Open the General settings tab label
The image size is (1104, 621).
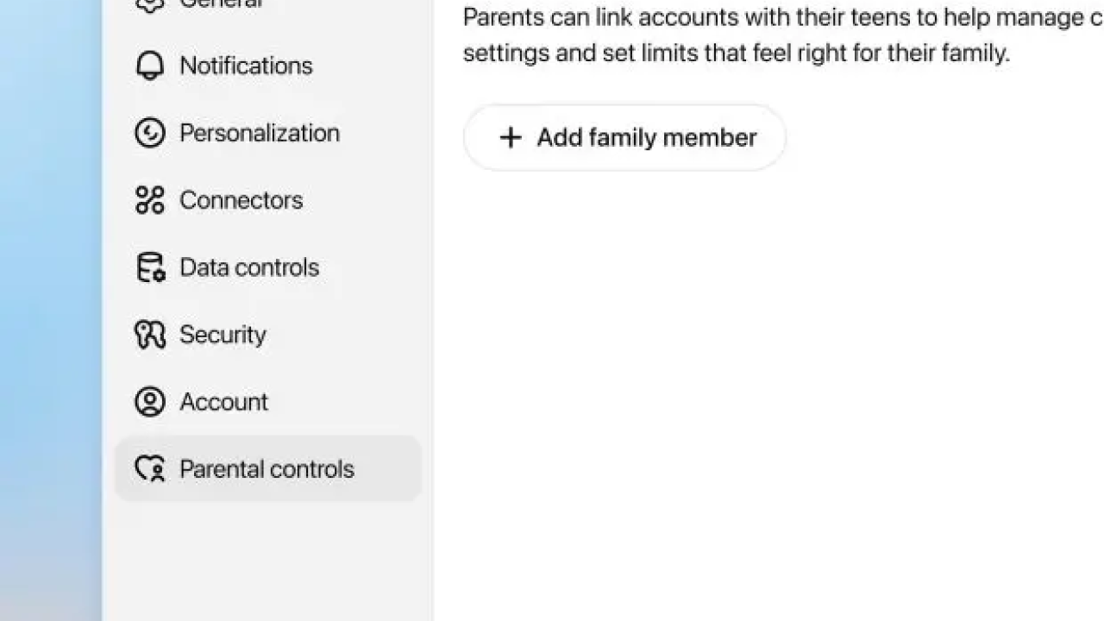coord(220,4)
